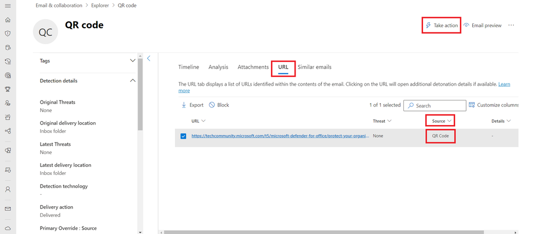Click the Take action button label
Screen dimensions: 533x234
(446, 26)
